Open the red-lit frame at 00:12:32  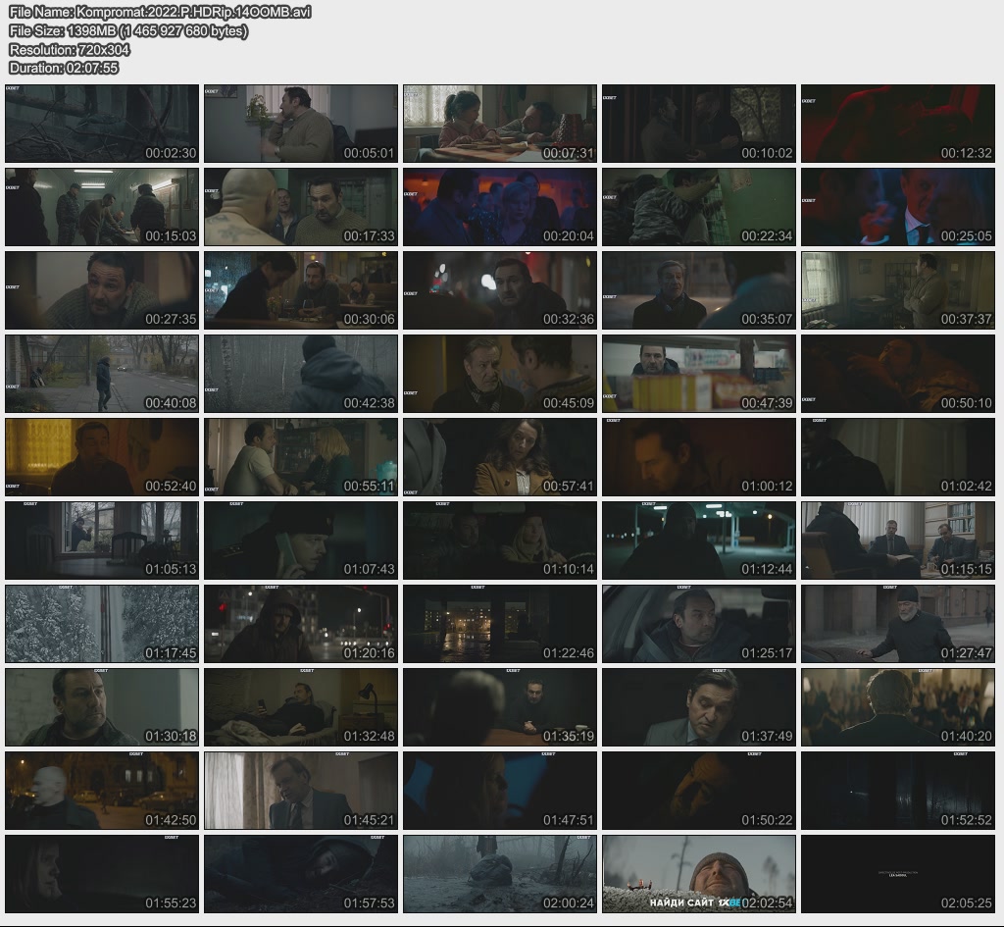pyautogui.click(x=897, y=124)
